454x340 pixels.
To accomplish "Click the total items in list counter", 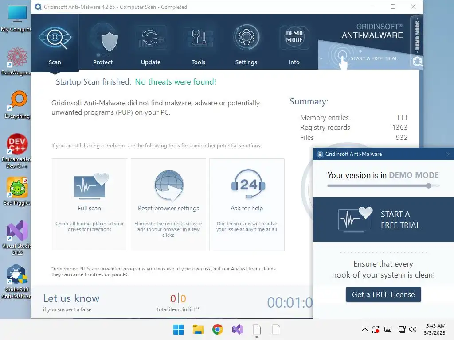I will pos(178,303).
